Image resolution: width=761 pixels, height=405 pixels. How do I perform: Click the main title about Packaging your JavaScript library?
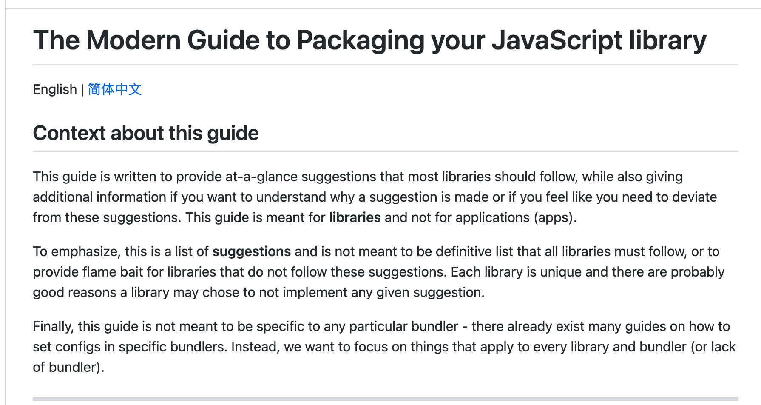369,40
